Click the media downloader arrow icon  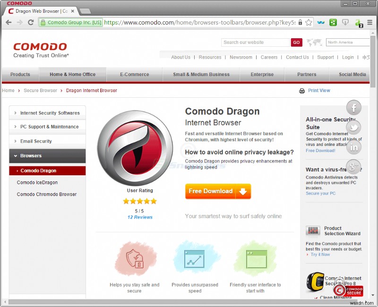click(x=345, y=22)
